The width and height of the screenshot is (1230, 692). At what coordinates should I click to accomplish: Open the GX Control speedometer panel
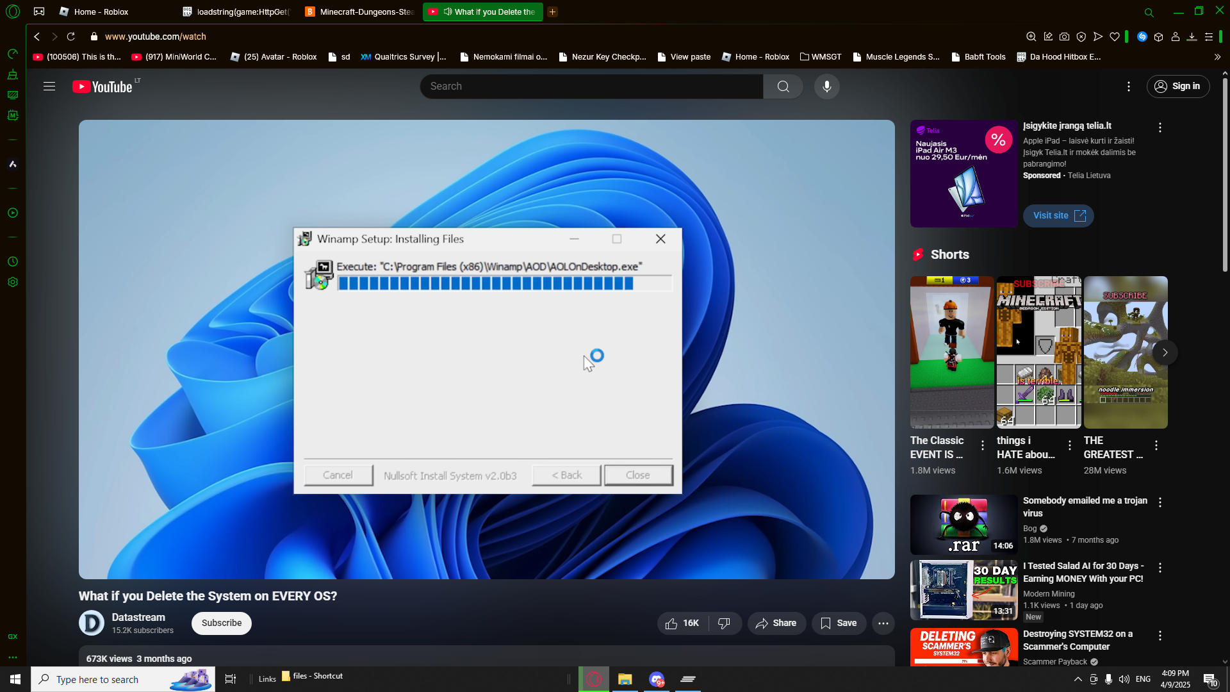click(12, 54)
